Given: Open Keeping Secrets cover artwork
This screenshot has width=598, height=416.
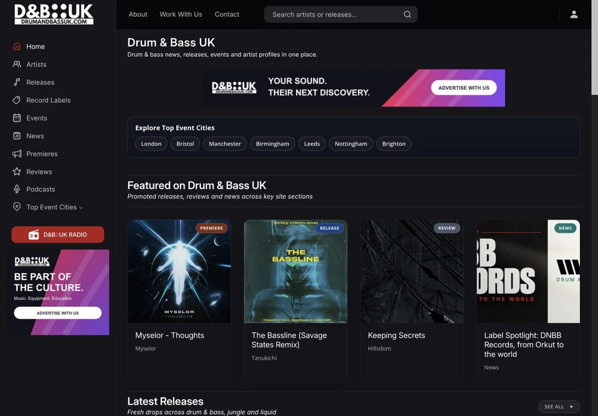Looking at the screenshot, I should [x=412, y=271].
